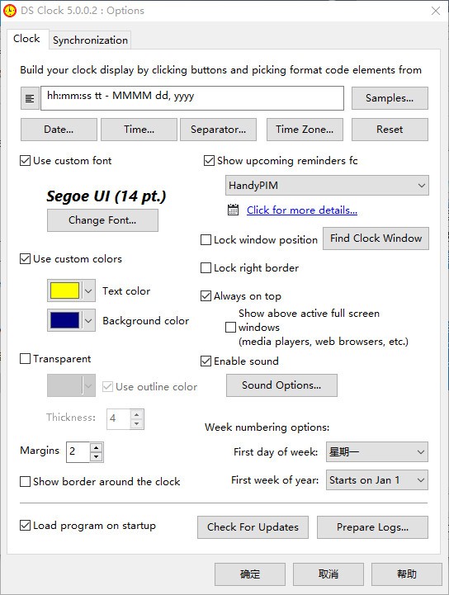The width and height of the screenshot is (449, 595).
Task: Toggle the Transparent checkbox
Action: click(x=25, y=359)
